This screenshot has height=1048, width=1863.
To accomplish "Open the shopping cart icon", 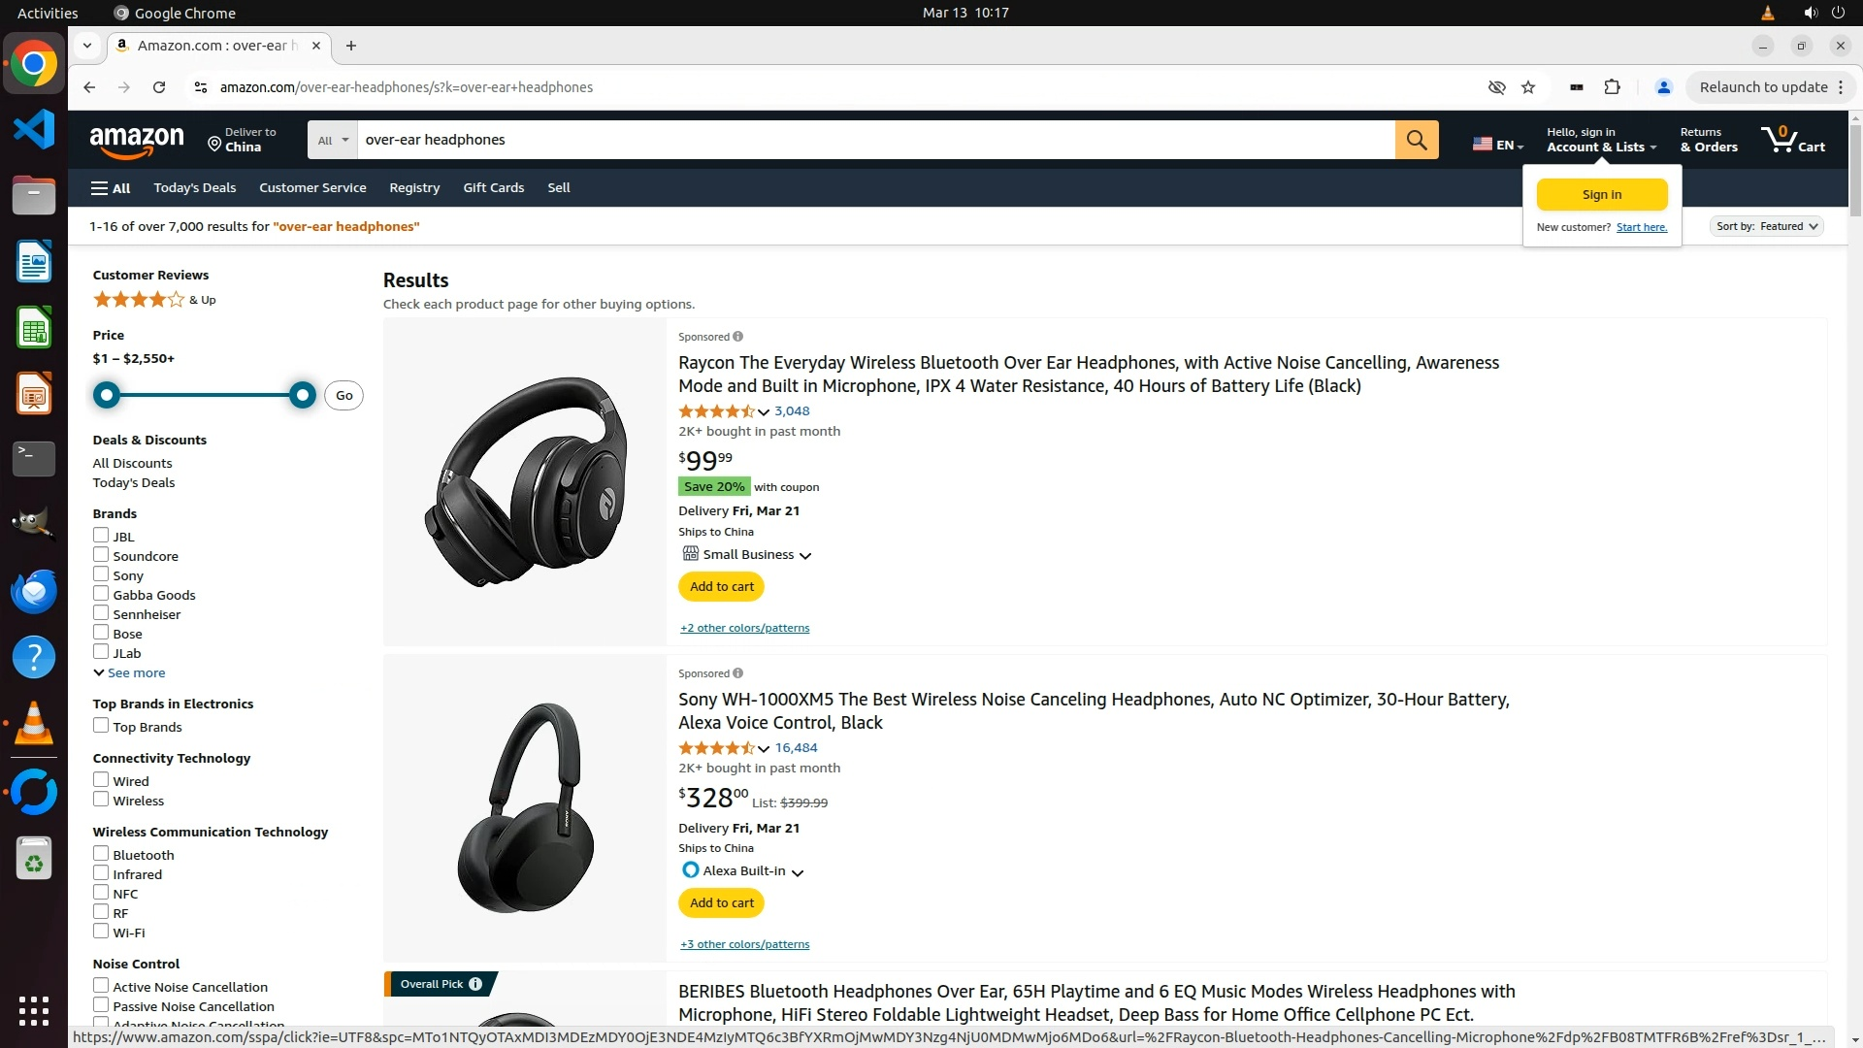I will pos(1791,140).
